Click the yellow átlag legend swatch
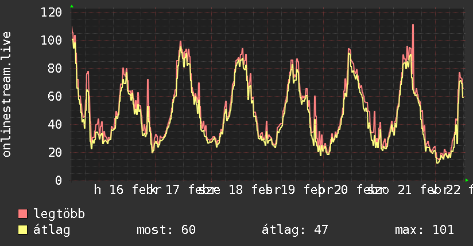 pos(23,230)
